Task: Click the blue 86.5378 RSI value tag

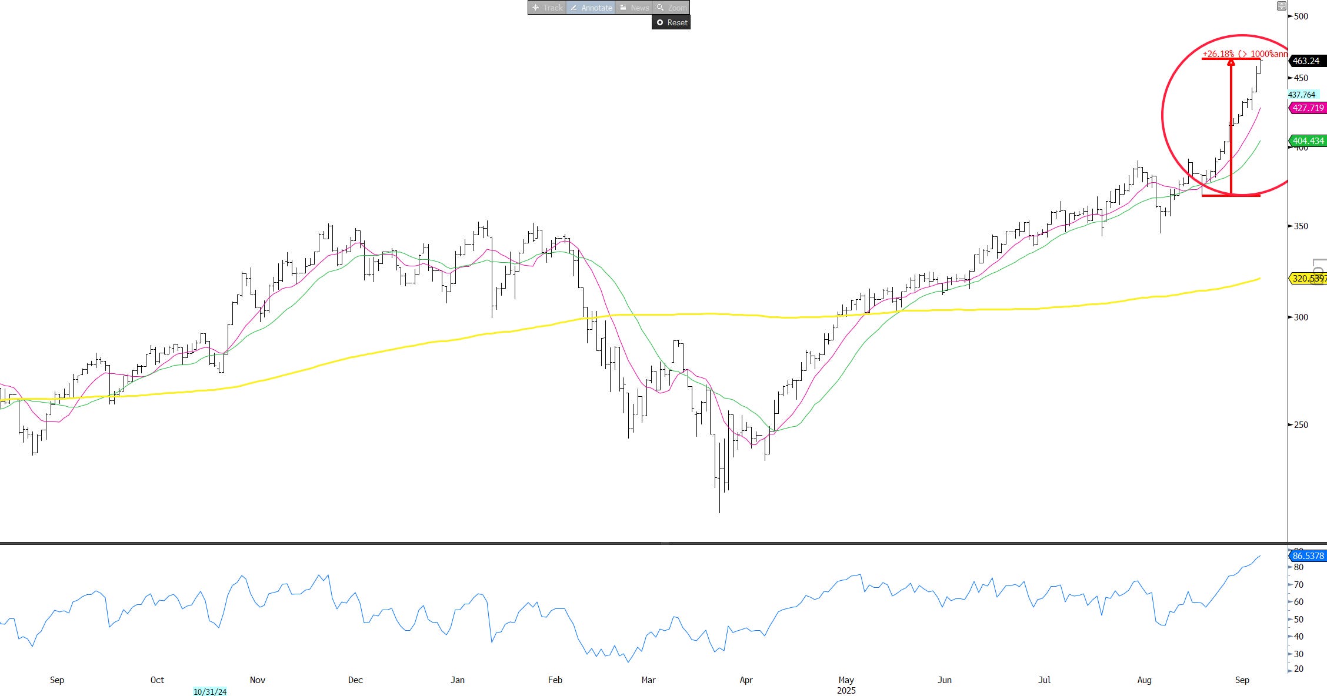Action: (1308, 556)
